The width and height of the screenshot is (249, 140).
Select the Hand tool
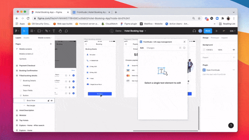point(60,31)
